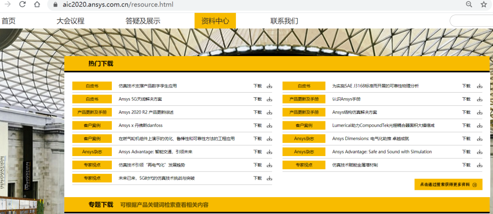Switch to the 大会议程 tab
Screen dimensions: 493x214
70,21
